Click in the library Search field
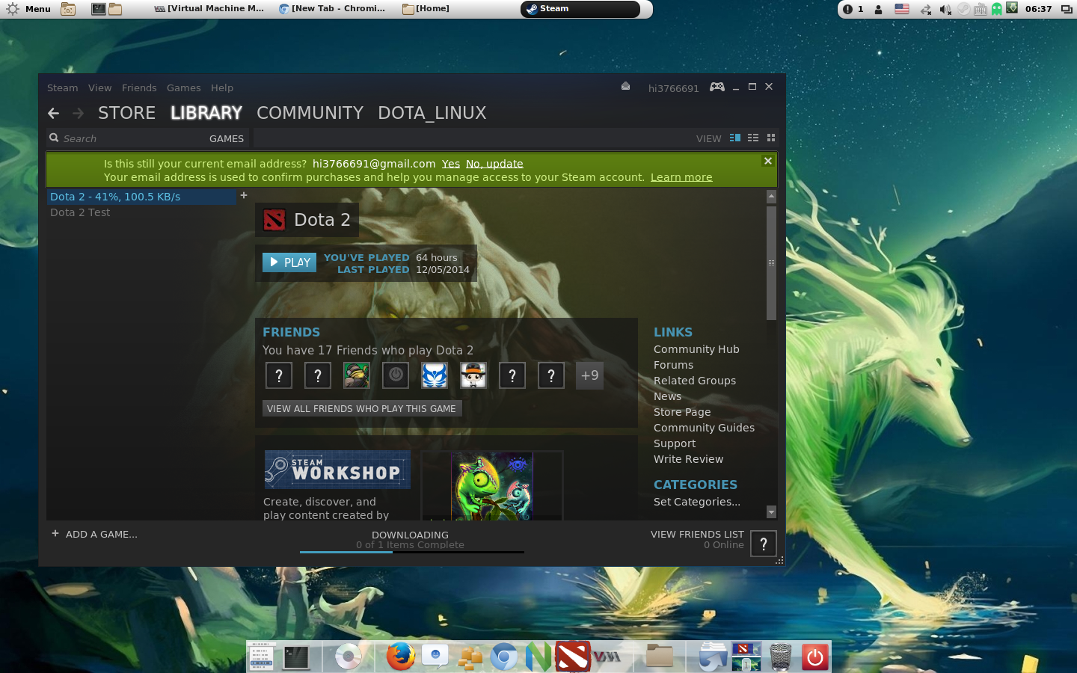The image size is (1077, 673). coord(127,138)
